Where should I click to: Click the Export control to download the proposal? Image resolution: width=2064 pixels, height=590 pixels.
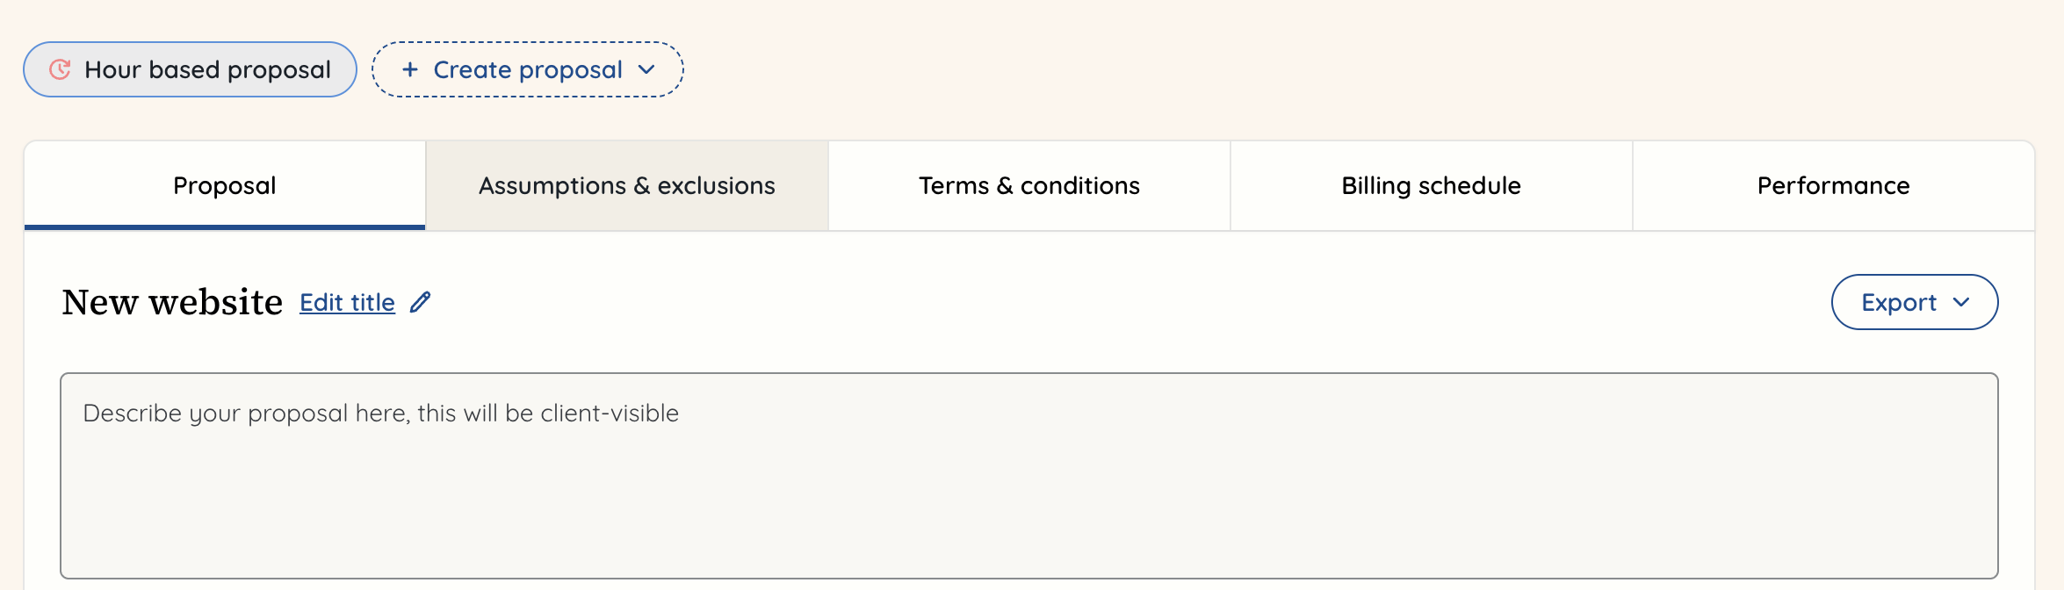pos(1915,302)
